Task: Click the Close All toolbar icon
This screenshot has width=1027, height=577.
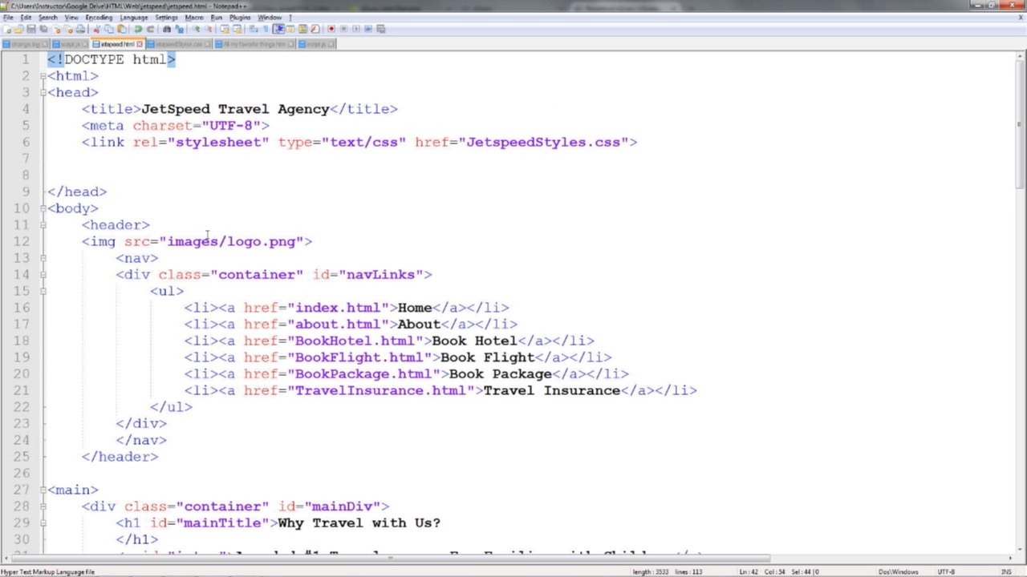Action: (x=68, y=29)
